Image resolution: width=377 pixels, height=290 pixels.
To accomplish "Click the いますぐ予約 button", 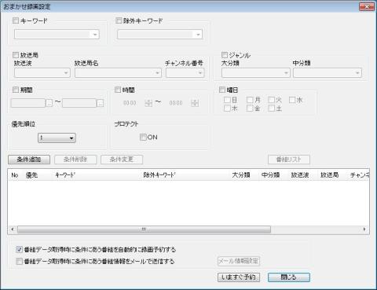I will (x=239, y=277).
